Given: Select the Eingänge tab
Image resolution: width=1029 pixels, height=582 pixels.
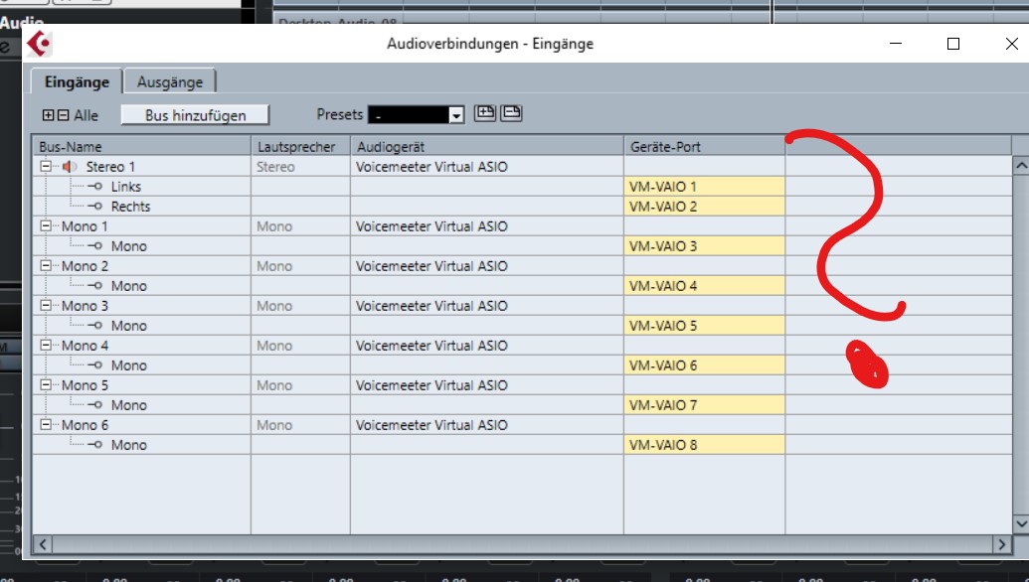Looking at the screenshot, I should (x=75, y=81).
